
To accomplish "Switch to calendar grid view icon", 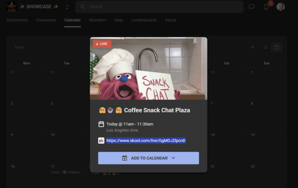I will tap(277, 47).
